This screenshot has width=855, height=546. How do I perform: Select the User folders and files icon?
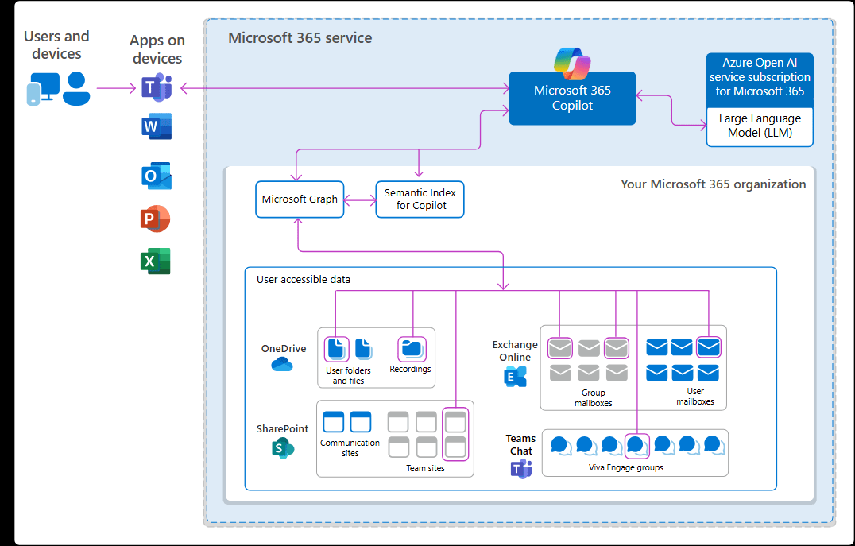337,347
